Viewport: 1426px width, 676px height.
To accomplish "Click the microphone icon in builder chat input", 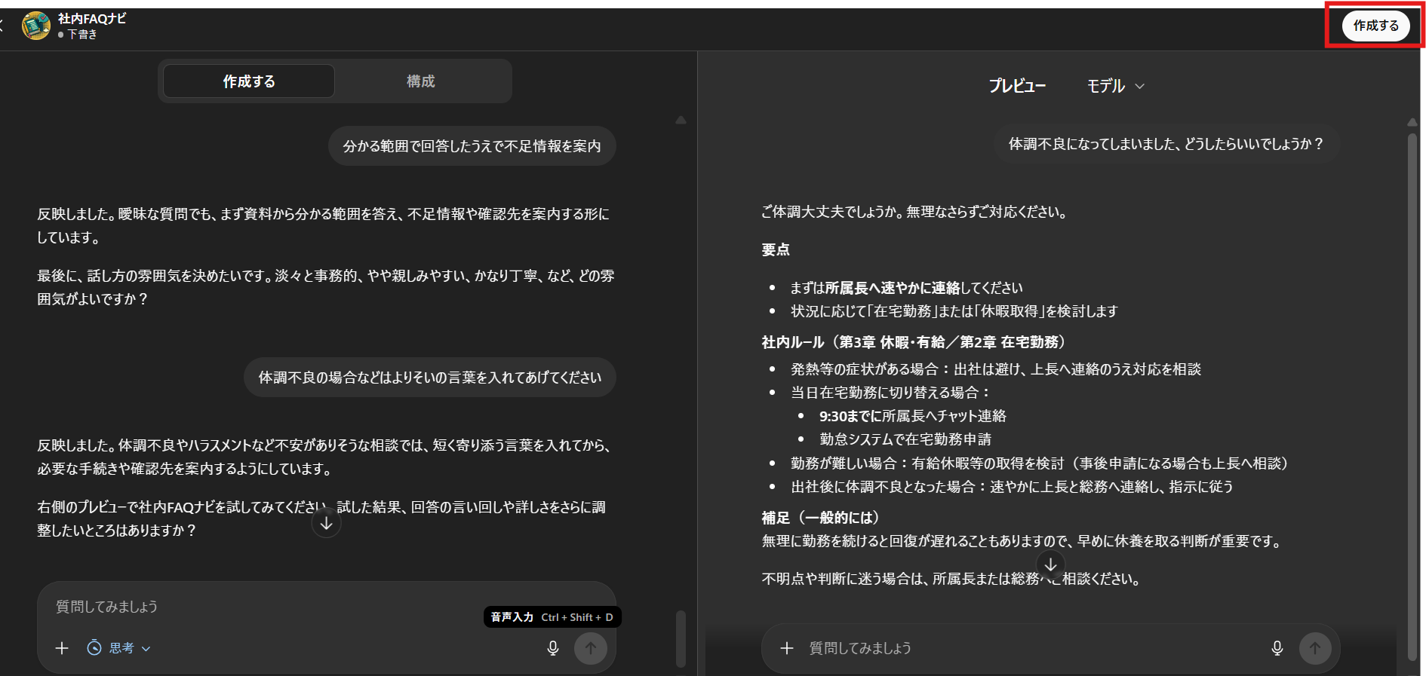I will (553, 648).
